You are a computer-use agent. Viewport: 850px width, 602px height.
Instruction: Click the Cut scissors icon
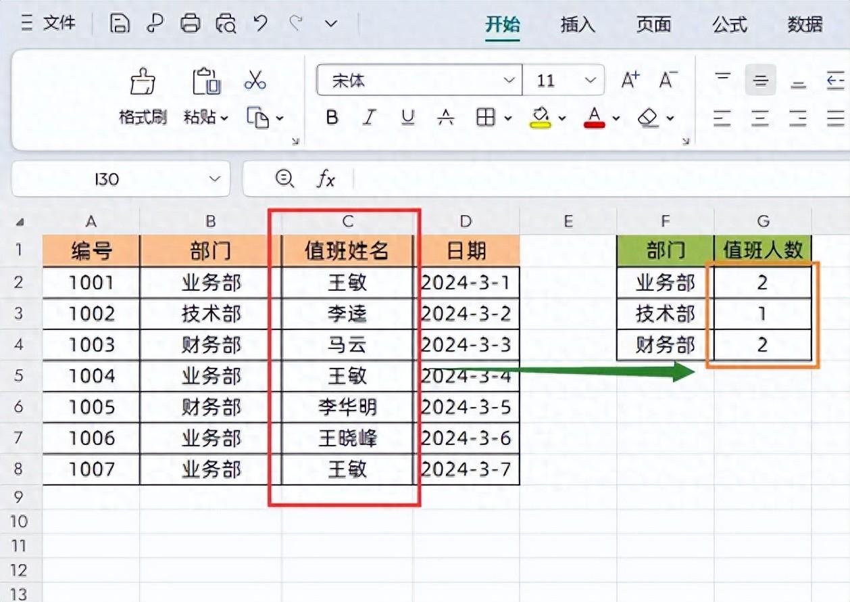click(255, 80)
